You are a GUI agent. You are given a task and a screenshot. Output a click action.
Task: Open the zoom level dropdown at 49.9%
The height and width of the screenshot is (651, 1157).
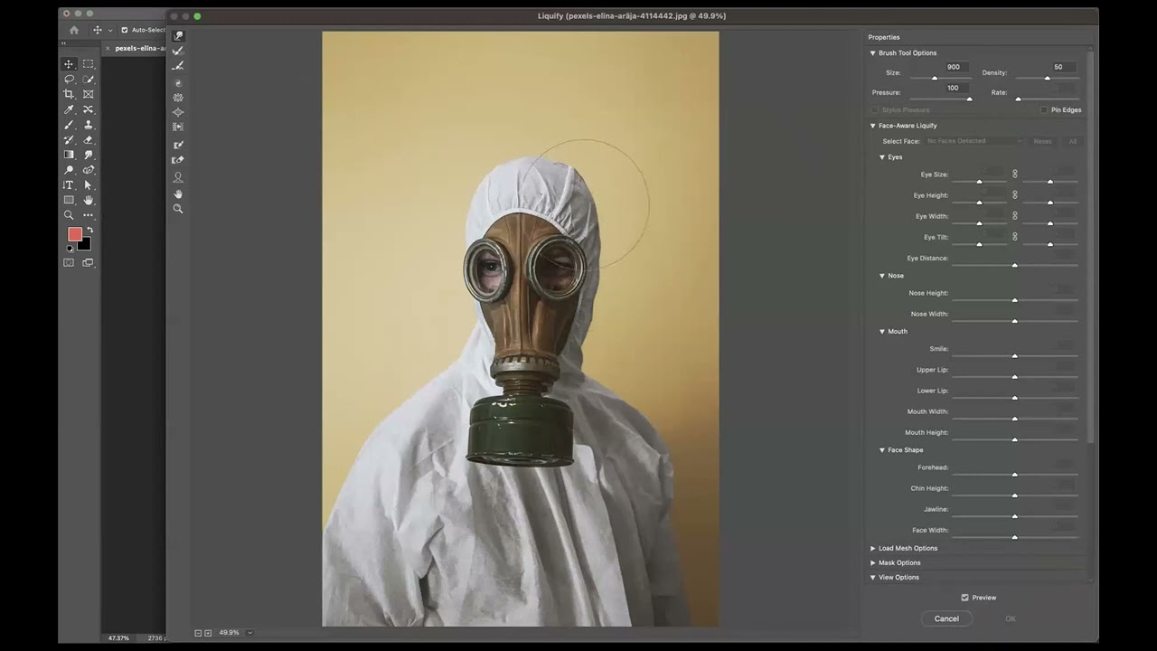(249, 633)
